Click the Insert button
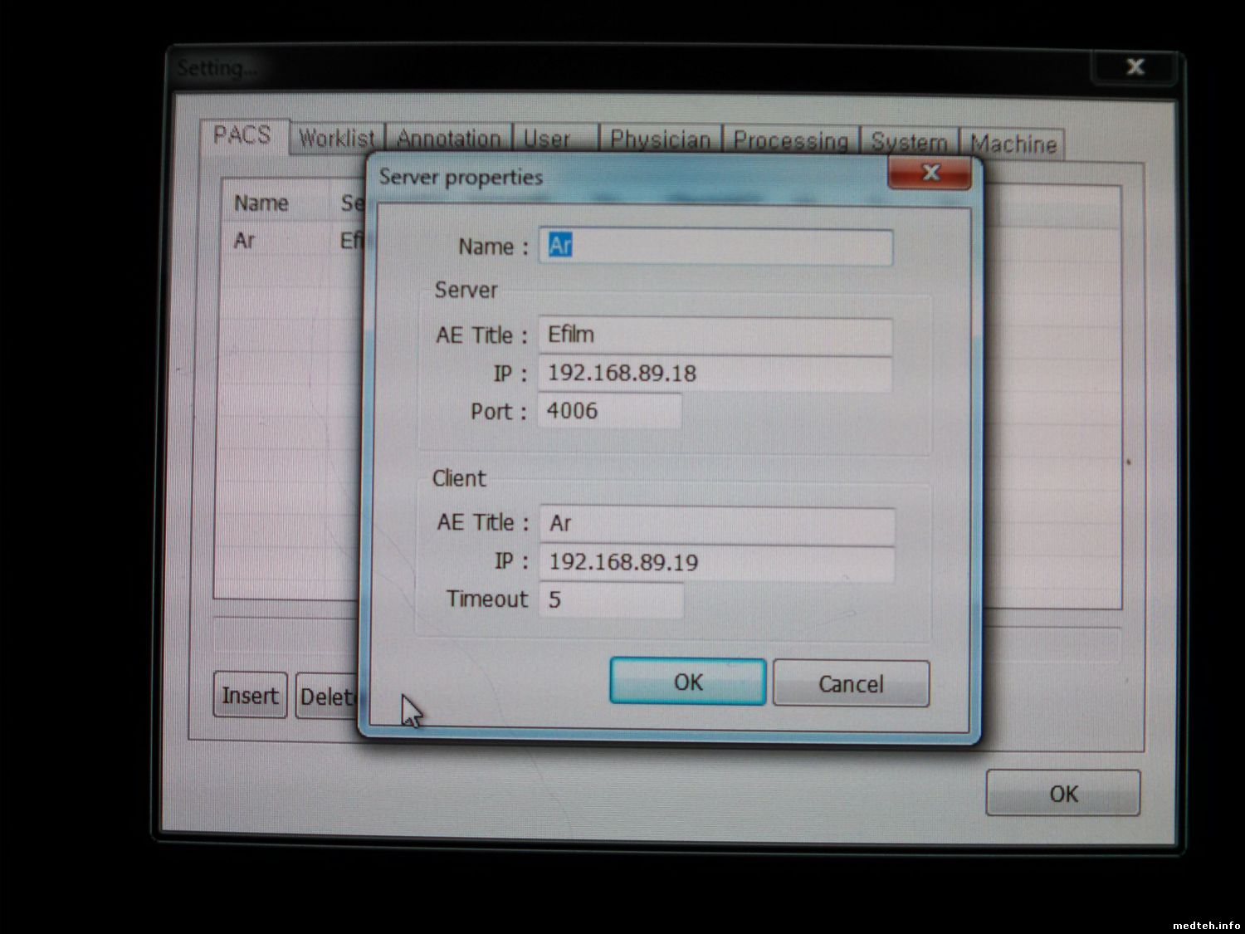Viewport: 1245px width, 934px height. [x=250, y=696]
